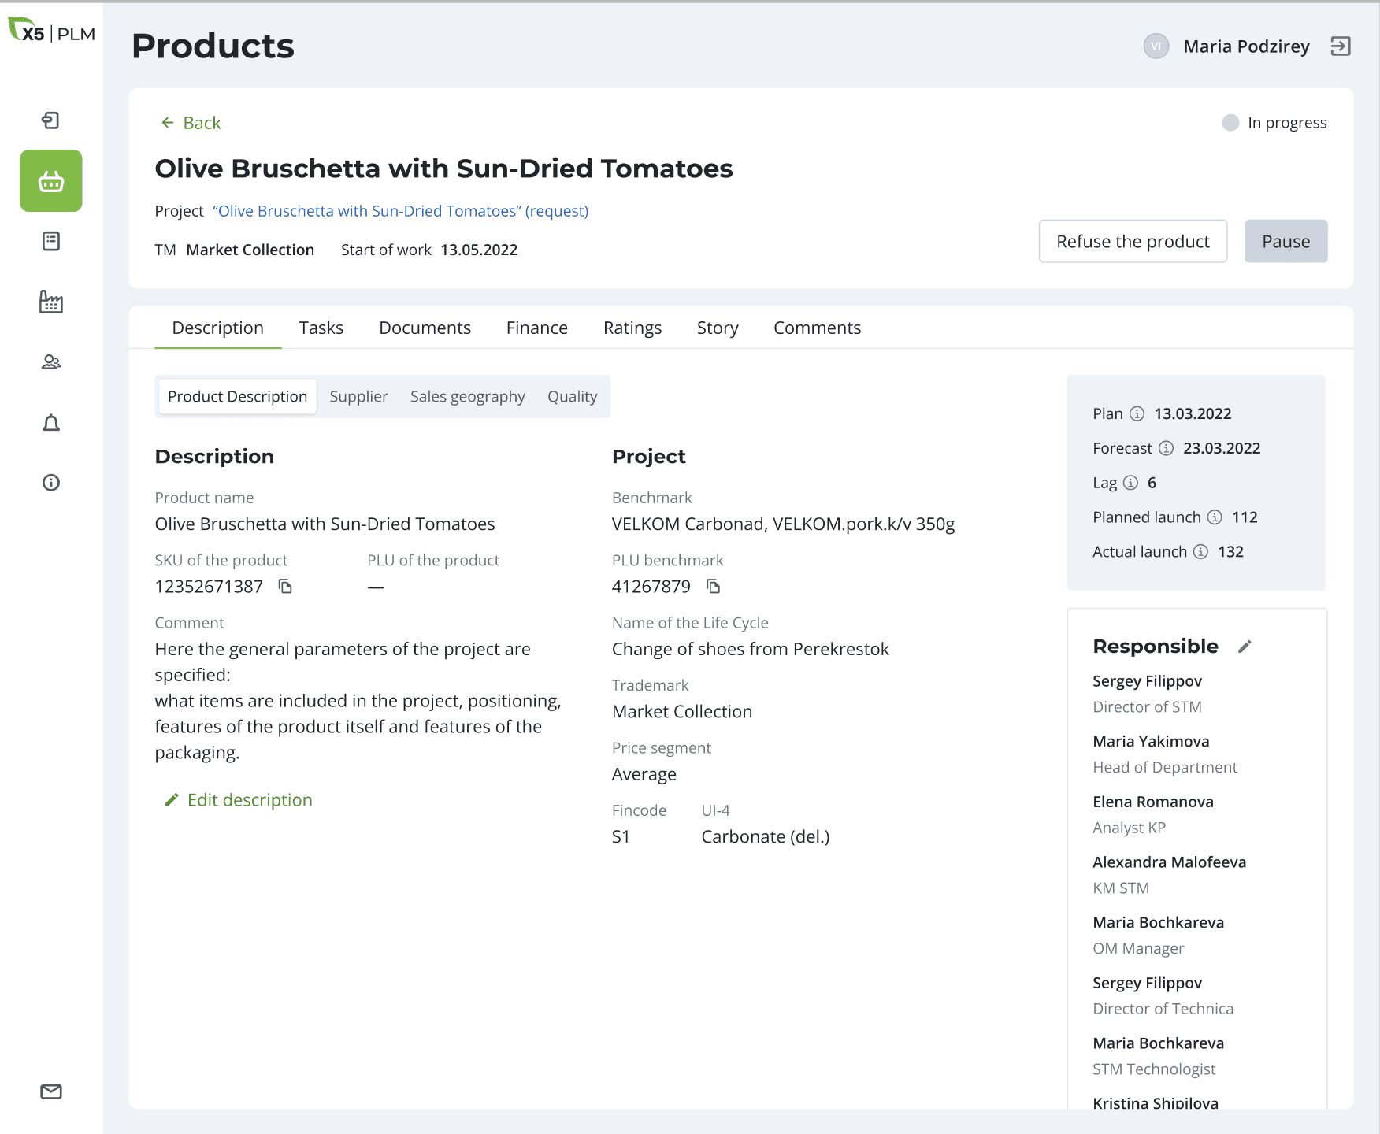The image size is (1380, 1134).
Task: Open the Olive Bruschetta project request link
Action: [x=400, y=211]
